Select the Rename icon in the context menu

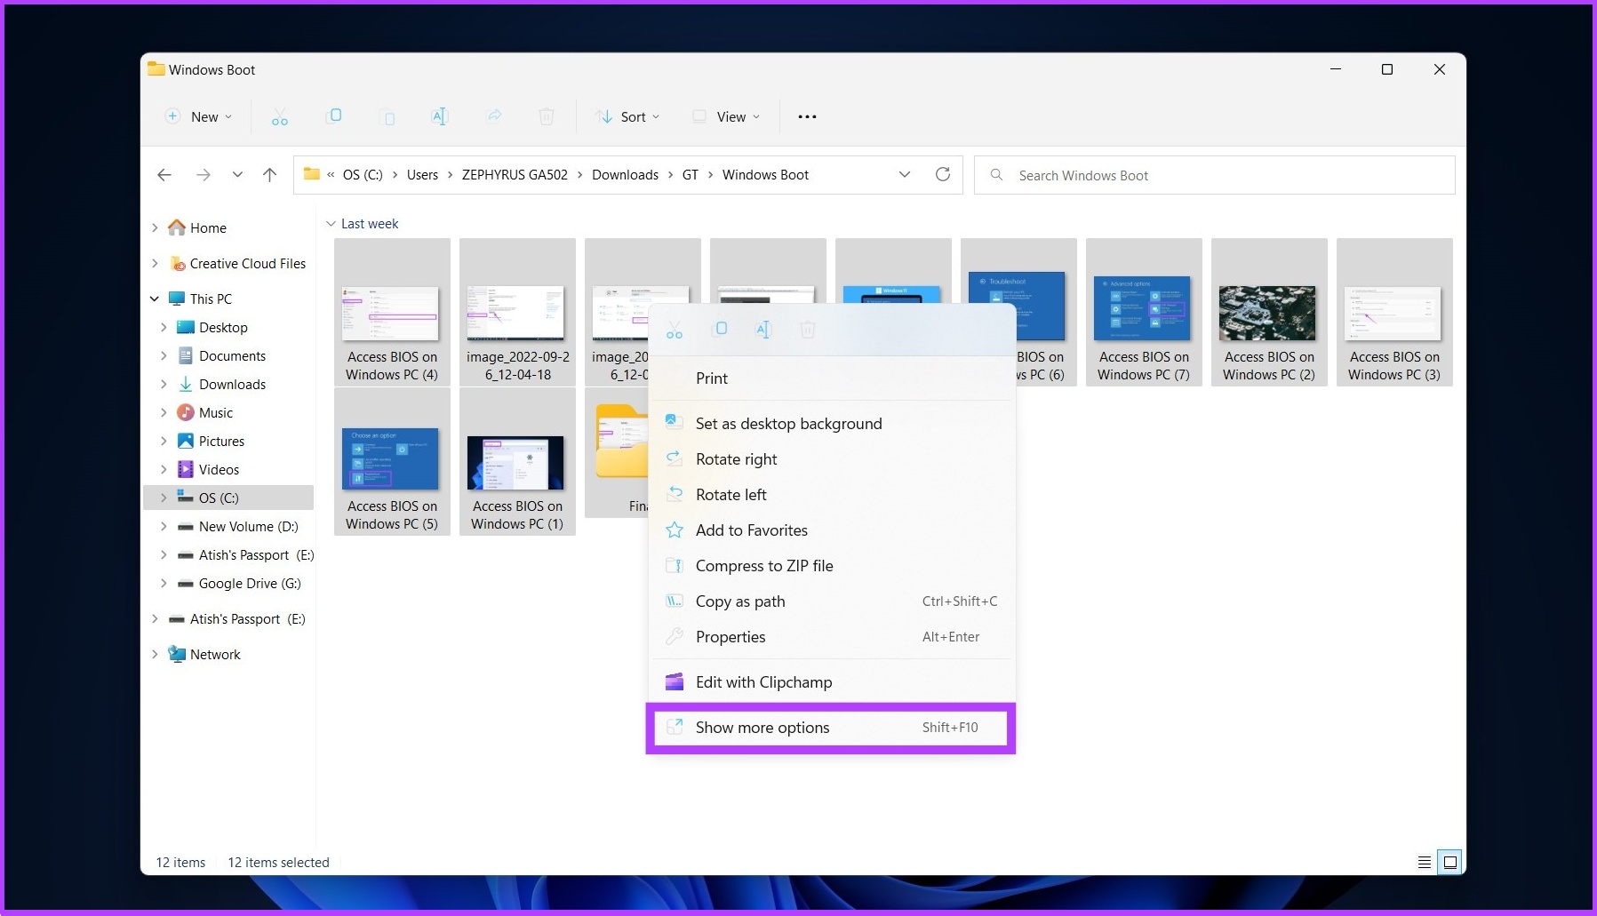763,329
